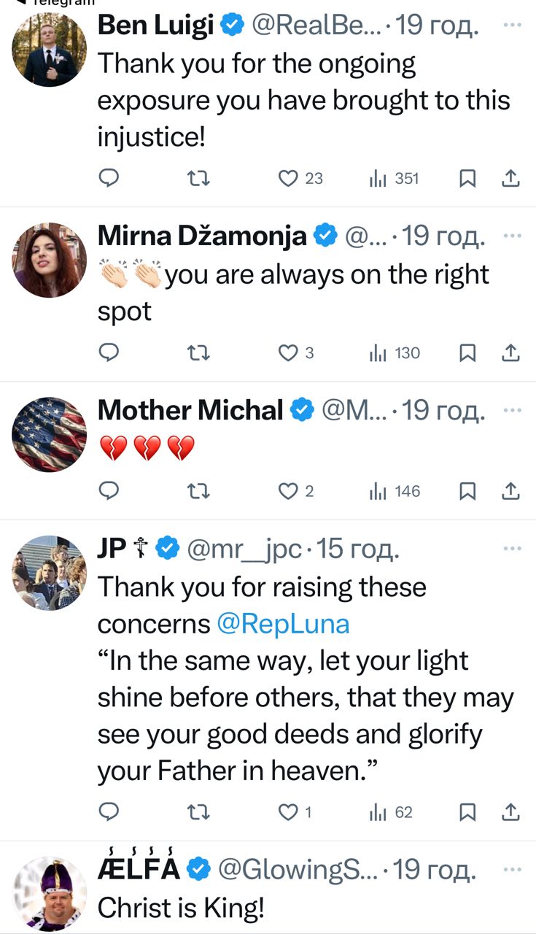Screen dimensions: 536x934
Task: Bookmark JP's tweet about raising concerns
Action: pyautogui.click(x=468, y=812)
